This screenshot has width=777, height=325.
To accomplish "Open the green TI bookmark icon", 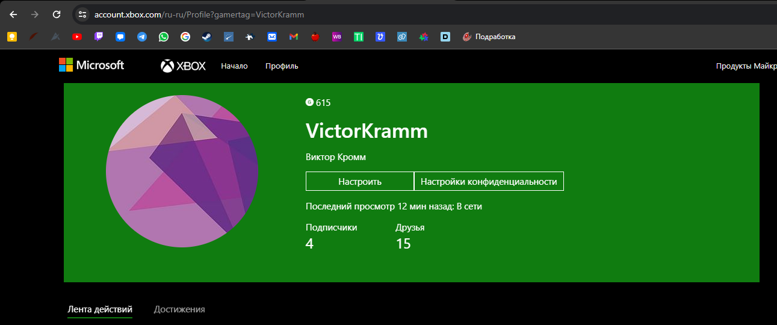I will coord(359,37).
